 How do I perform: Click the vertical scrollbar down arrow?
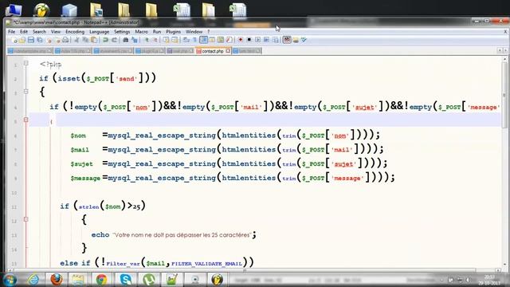pyautogui.click(x=504, y=265)
